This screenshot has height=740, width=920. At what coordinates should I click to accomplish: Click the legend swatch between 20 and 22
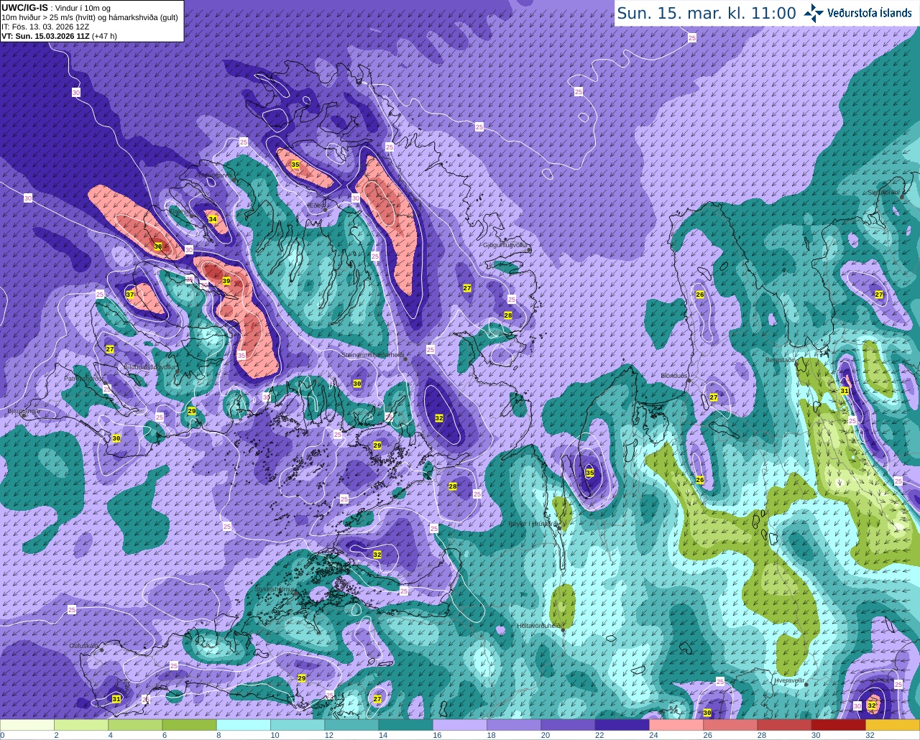coord(568,725)
